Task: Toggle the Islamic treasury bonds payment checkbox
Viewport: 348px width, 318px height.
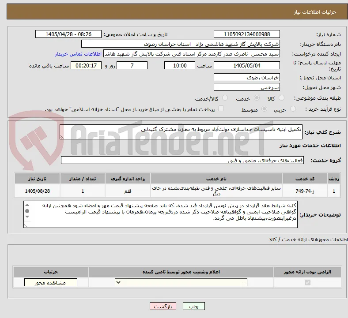Action: 221,108
